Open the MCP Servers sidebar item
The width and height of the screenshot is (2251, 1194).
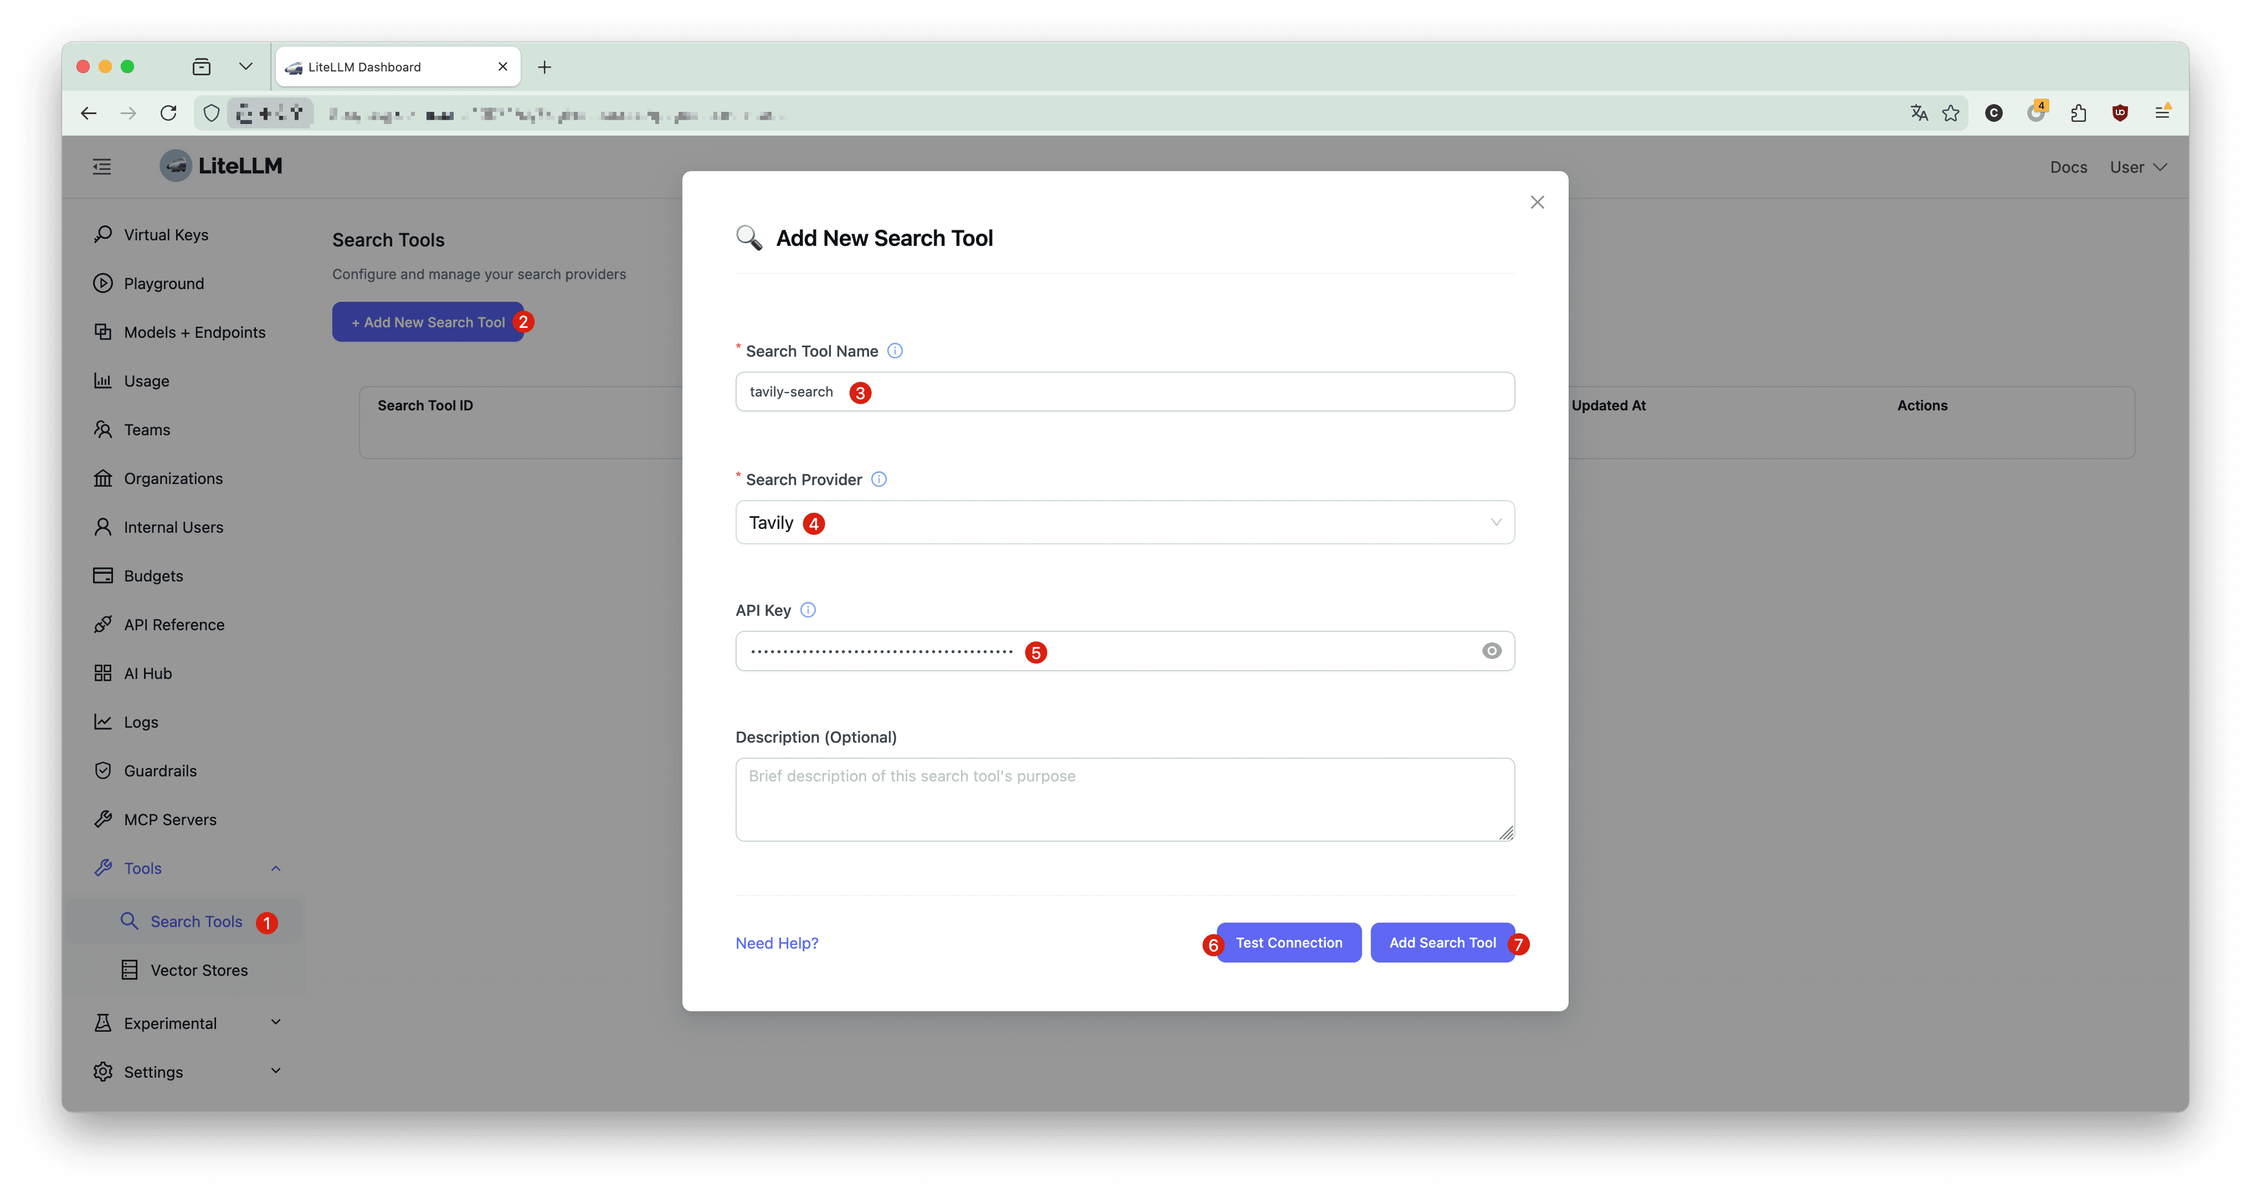[171, 819]
